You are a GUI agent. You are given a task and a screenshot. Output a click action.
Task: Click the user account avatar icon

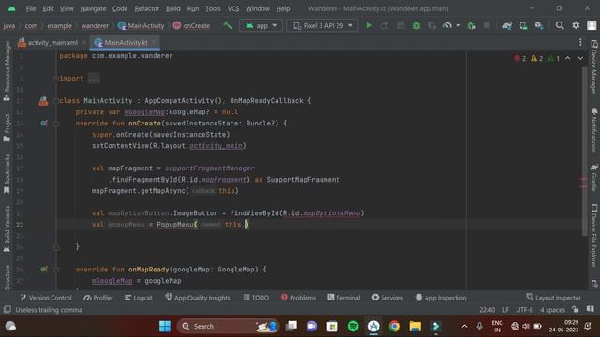592,25
